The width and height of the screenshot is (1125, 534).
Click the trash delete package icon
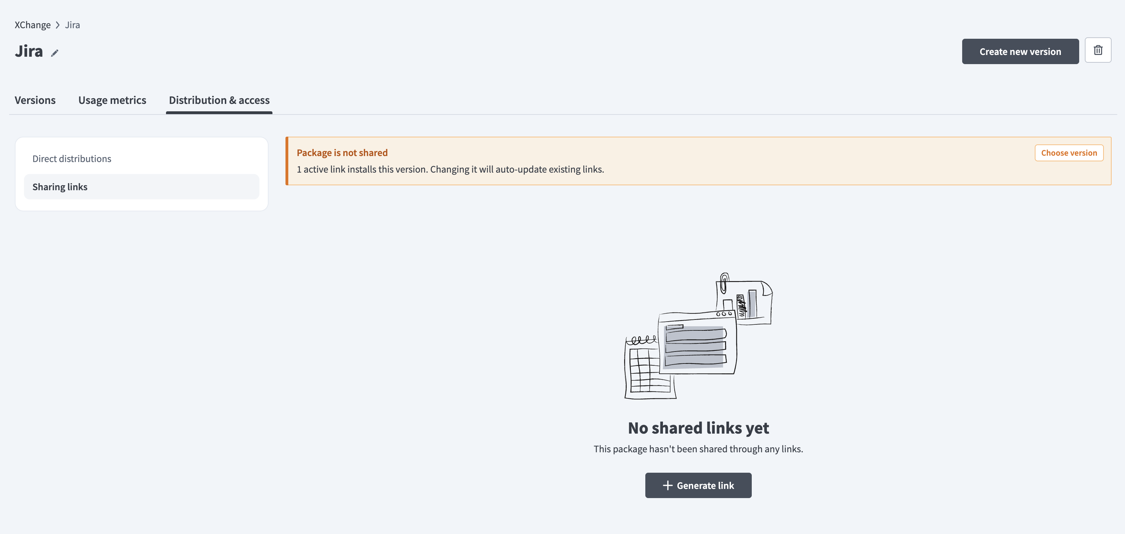(x=1098, y=51)
